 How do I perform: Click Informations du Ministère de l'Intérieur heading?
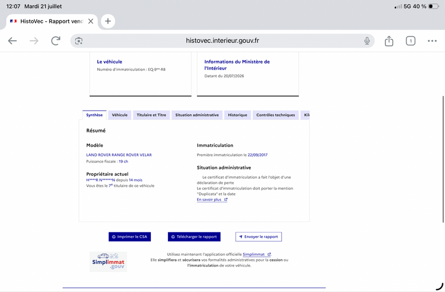pos(237,65)
